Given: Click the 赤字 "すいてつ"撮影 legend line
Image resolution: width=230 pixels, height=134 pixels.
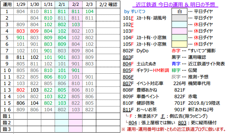Looking at the screenshot, I should [194, 51].
